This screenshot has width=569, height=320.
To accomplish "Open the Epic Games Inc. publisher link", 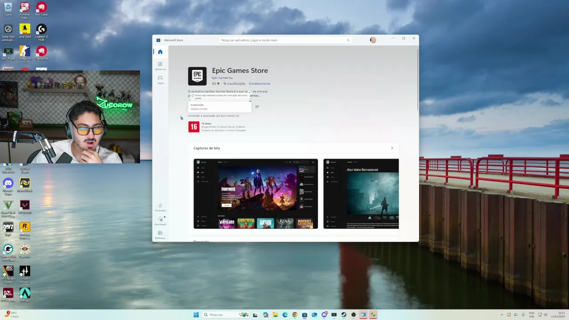I will pyautogui.click(x=222, y=78).
